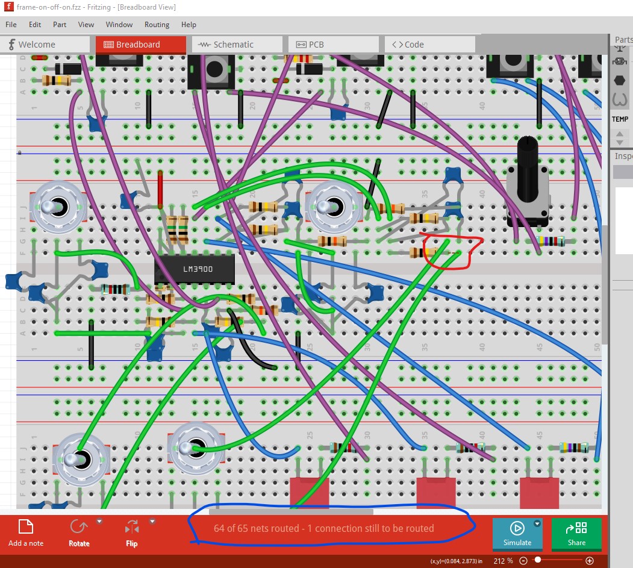
Task: Open the Part menu
Action: [x=60, y=25]
